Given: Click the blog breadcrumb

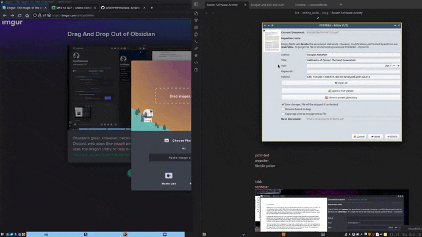Looking at the screenshot, I should pyautogui.click(x=325, y=13).
